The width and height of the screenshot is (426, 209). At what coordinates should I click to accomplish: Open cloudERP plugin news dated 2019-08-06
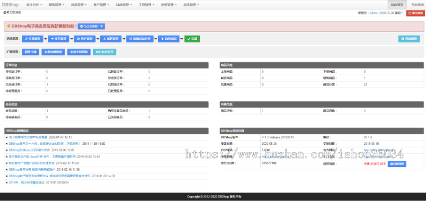(29, 150)
